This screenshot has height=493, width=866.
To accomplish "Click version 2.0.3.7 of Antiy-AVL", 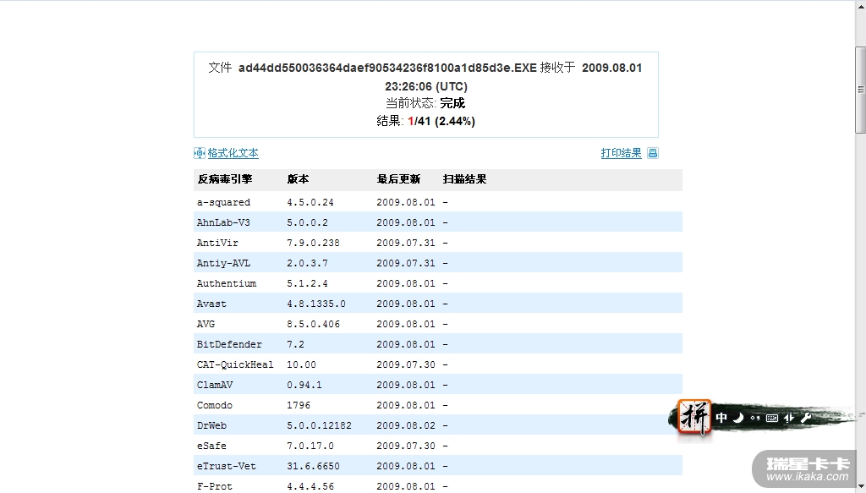I will click(x=307, y=263).
